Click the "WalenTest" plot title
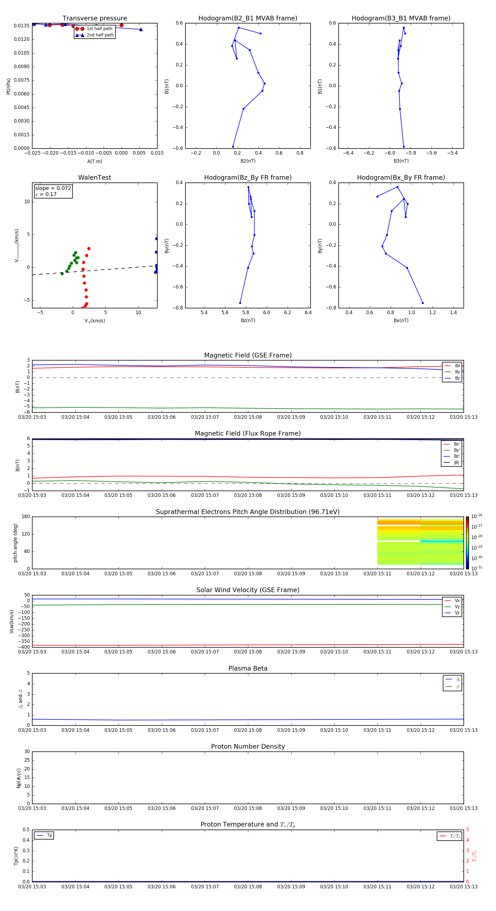 (x=95, y=178)
